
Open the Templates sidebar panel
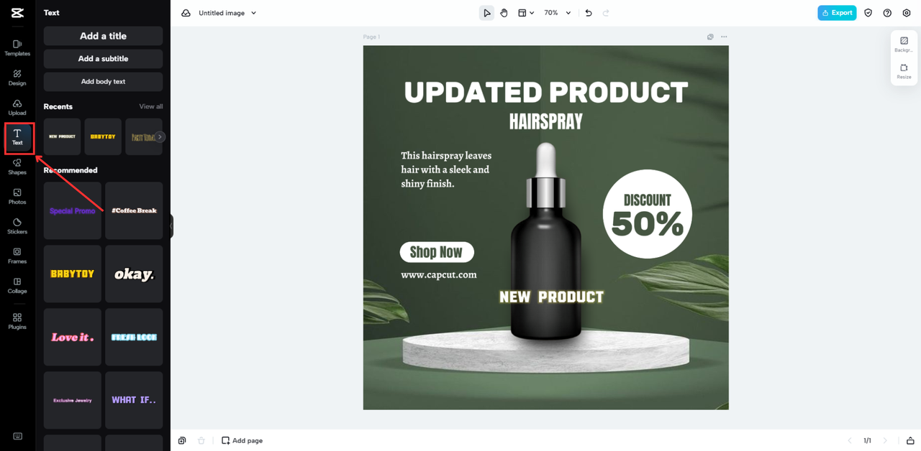point(17,48)
